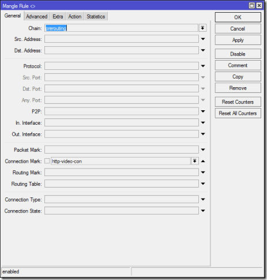The height and width of the screenshot is (280, 267).
Task: Expand the Out. Interface field
Action: click(203, 134)
